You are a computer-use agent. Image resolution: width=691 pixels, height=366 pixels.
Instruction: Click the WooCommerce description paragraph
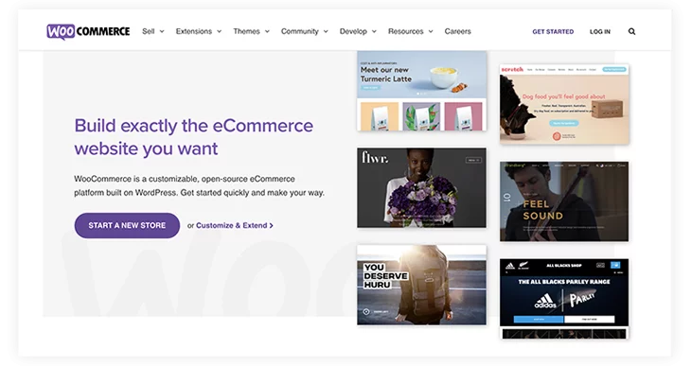[199, 186]
